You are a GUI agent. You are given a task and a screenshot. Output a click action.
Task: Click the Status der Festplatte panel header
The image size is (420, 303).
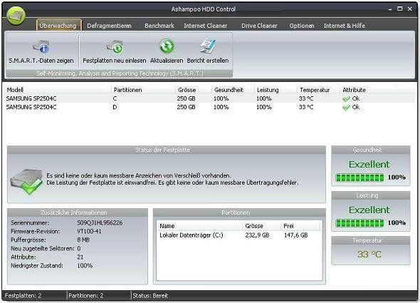(167, 150)
